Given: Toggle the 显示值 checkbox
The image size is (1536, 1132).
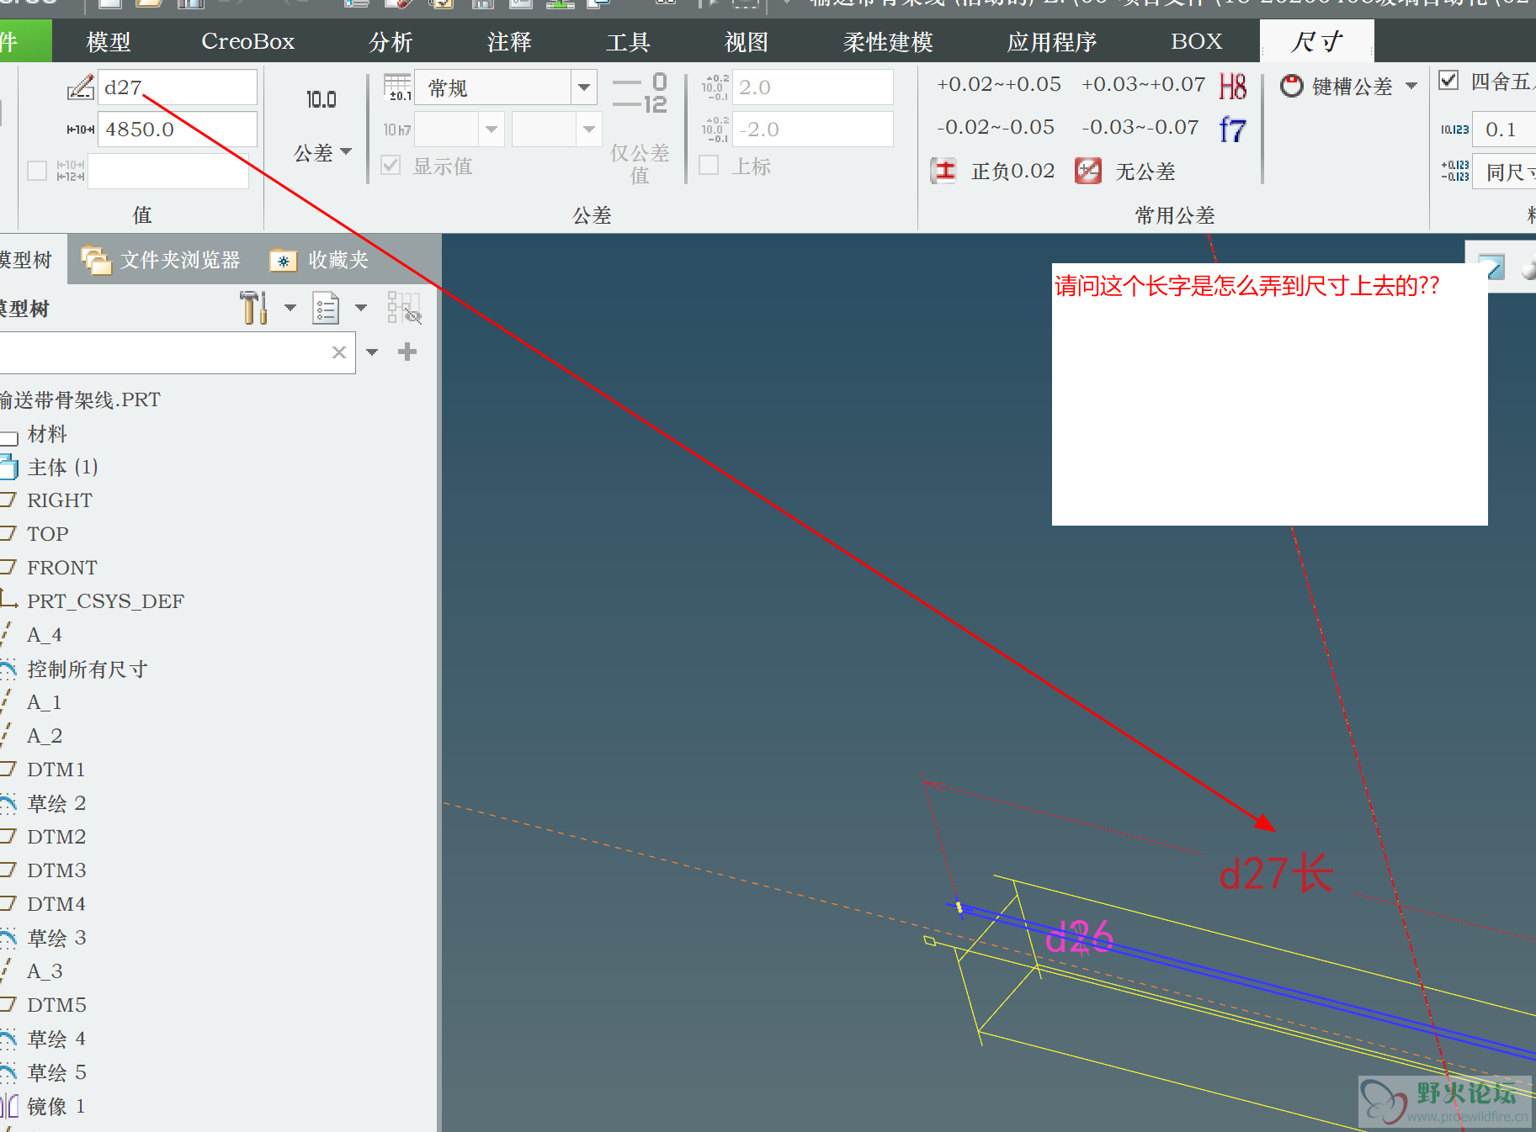Looking at the screenshot, I should [x=391, y=166].
